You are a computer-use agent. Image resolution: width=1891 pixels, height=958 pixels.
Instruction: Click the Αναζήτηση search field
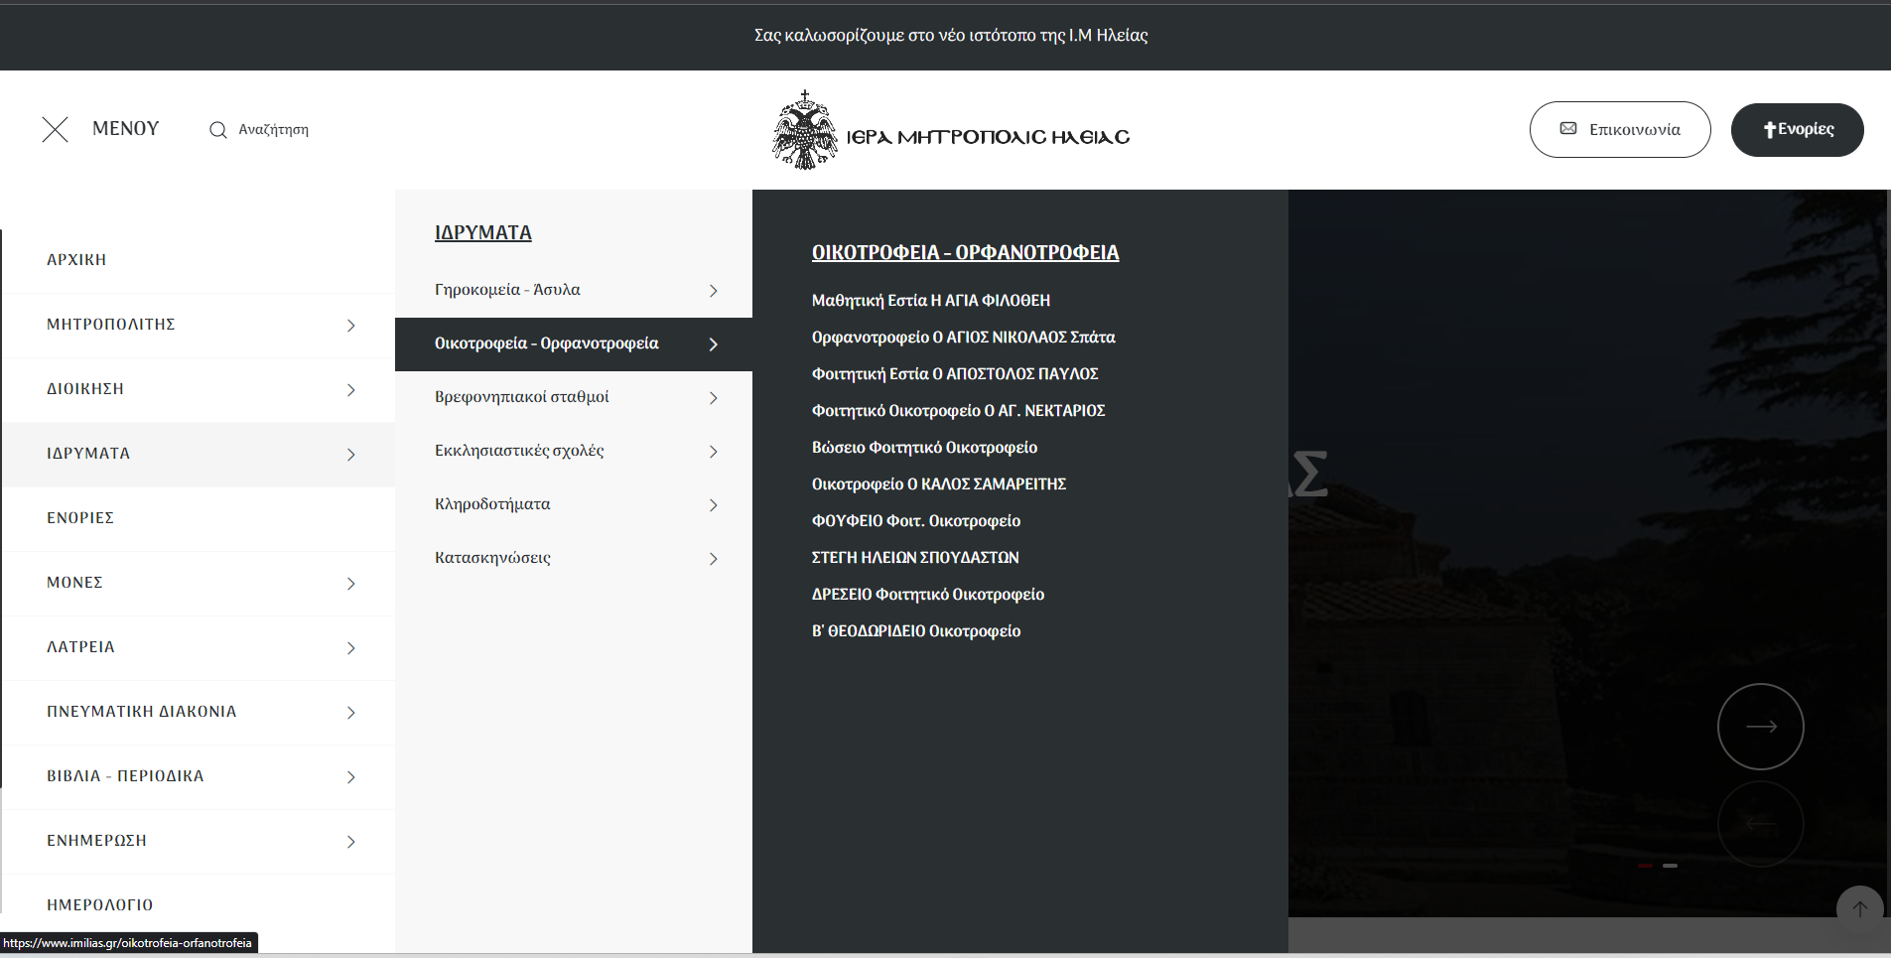(274, 130)
